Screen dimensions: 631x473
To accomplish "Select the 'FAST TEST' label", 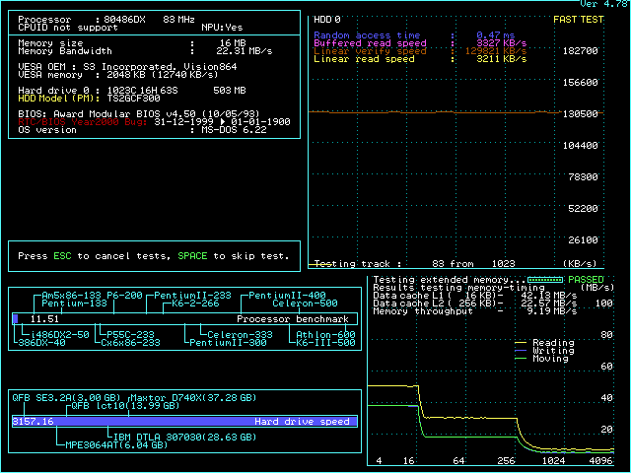I will [x=579, y=20].
